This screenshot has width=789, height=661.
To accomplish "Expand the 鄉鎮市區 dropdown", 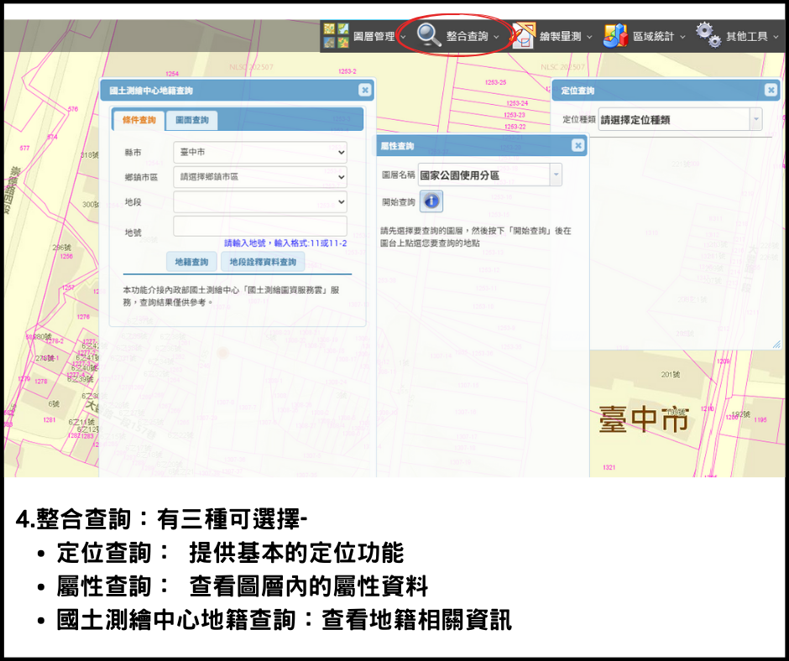I will (x=259, y=177).
